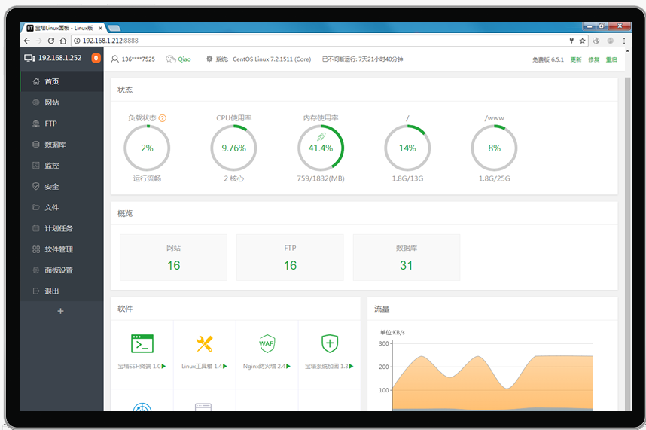The height and width of the screenshot is (430, 646).
Task: Go to 数据库 in the sidebar
Action: click(55, 145)
